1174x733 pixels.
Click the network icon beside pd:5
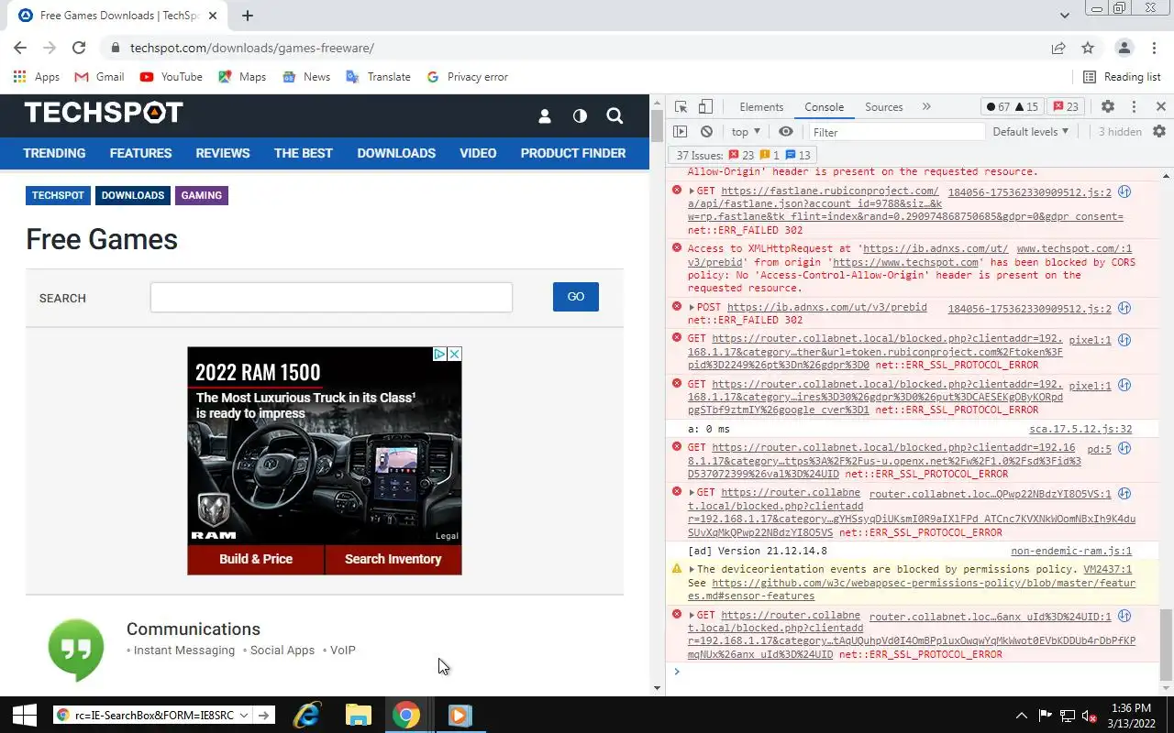coord(1124,449)
